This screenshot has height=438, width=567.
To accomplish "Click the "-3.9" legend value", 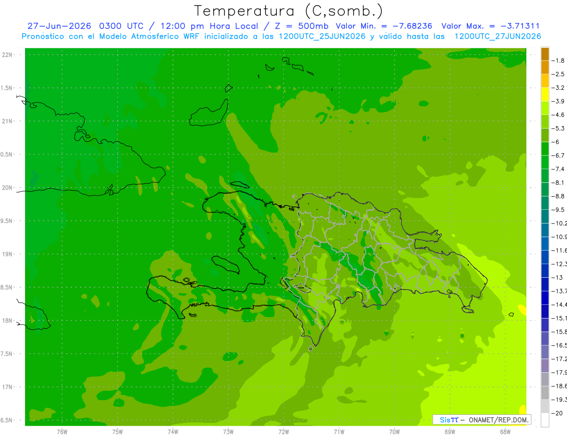I will click(558, 102).
